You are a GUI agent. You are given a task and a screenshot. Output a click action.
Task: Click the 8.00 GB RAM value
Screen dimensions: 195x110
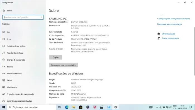point(74,32)
